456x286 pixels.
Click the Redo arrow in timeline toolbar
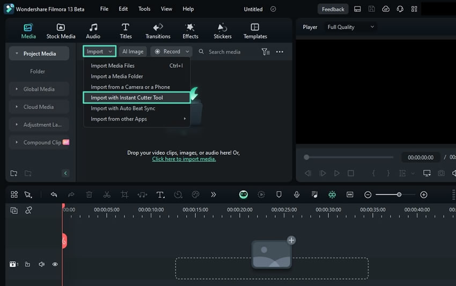coord(71,195)
